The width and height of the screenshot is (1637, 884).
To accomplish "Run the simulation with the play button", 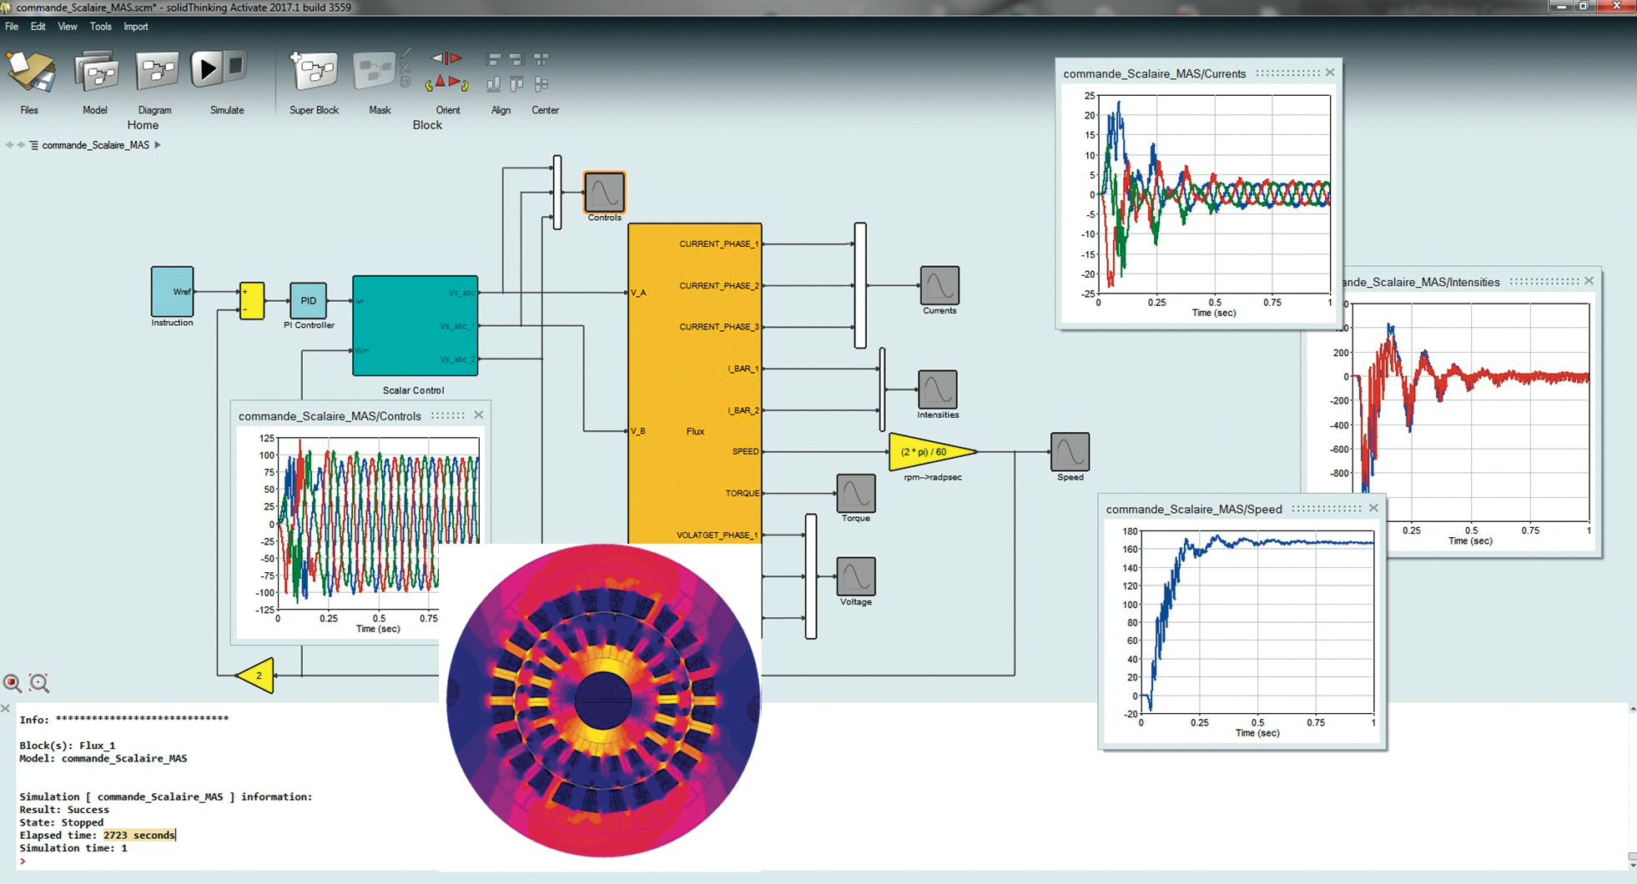I will (x=205, y=68).
